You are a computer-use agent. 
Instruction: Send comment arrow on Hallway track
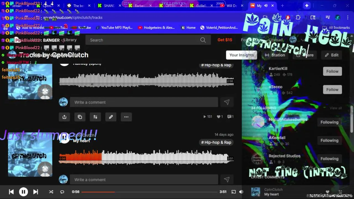[x=227, y=102]
